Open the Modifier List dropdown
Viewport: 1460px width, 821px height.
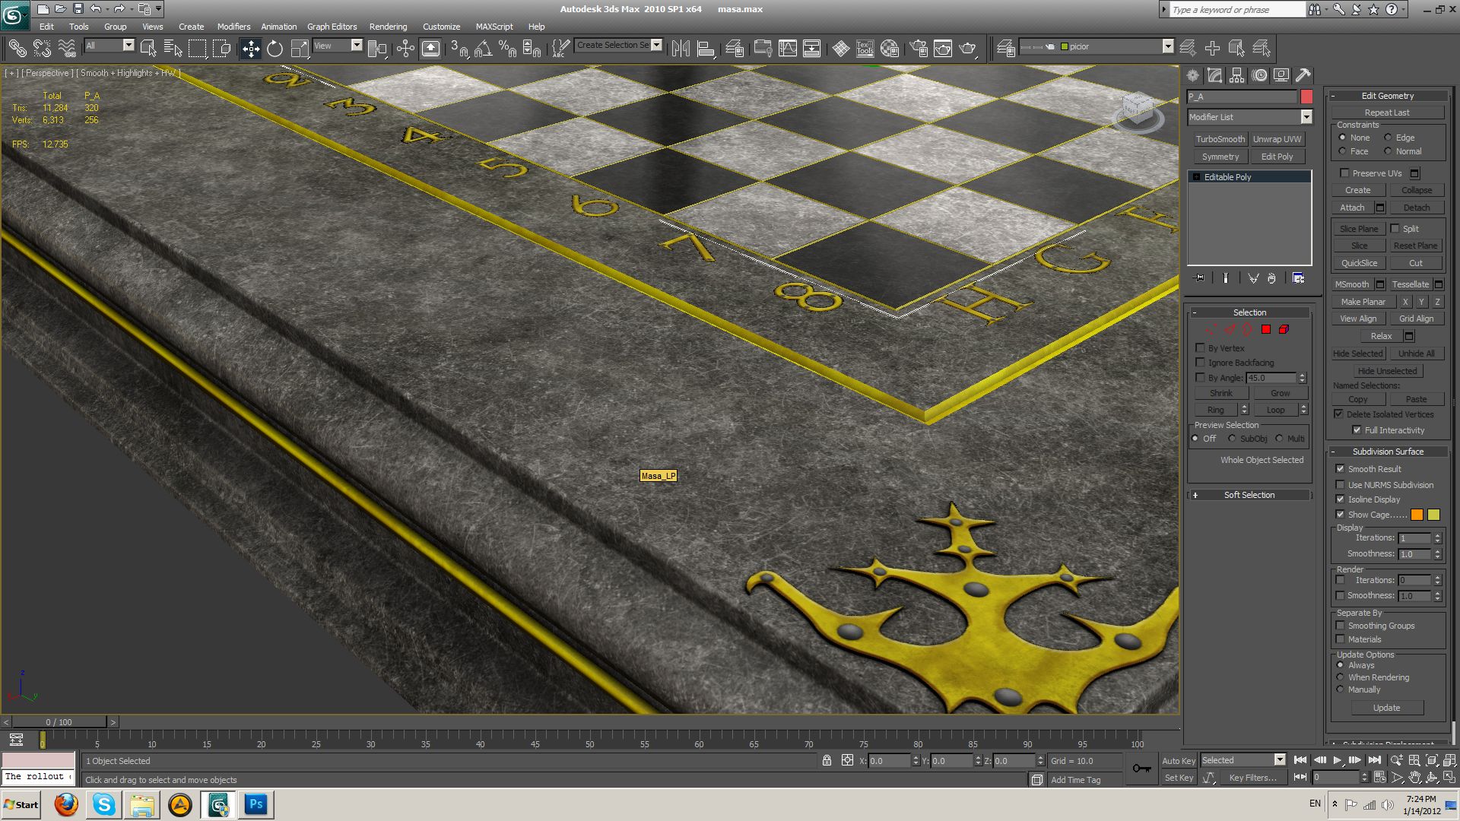(x=1306, y=117)
